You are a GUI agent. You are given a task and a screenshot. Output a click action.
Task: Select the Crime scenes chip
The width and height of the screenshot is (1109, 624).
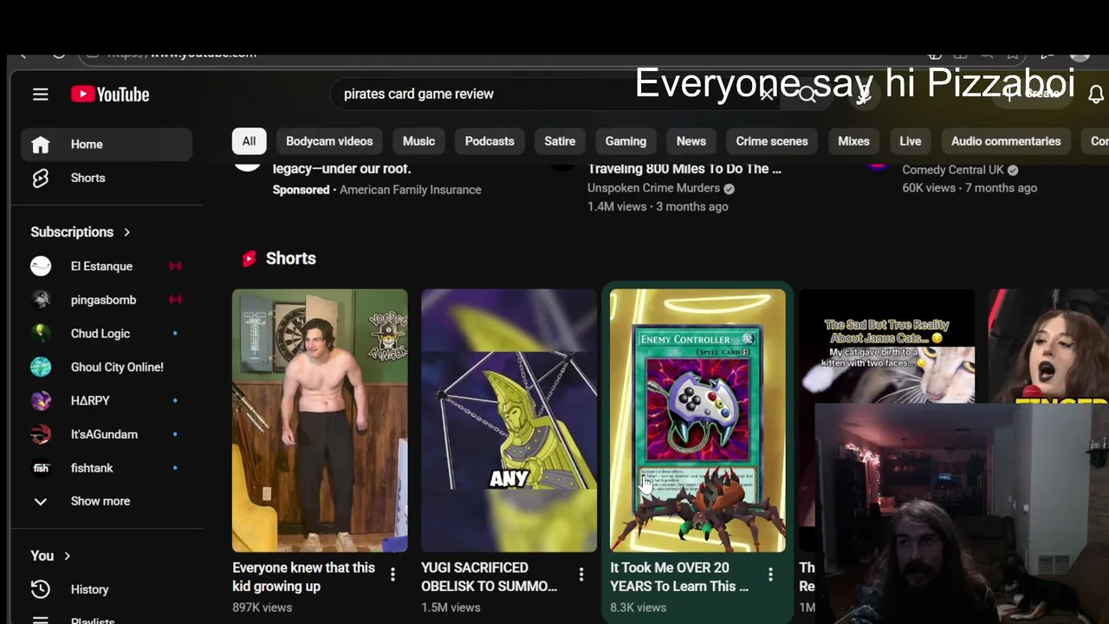772,141
